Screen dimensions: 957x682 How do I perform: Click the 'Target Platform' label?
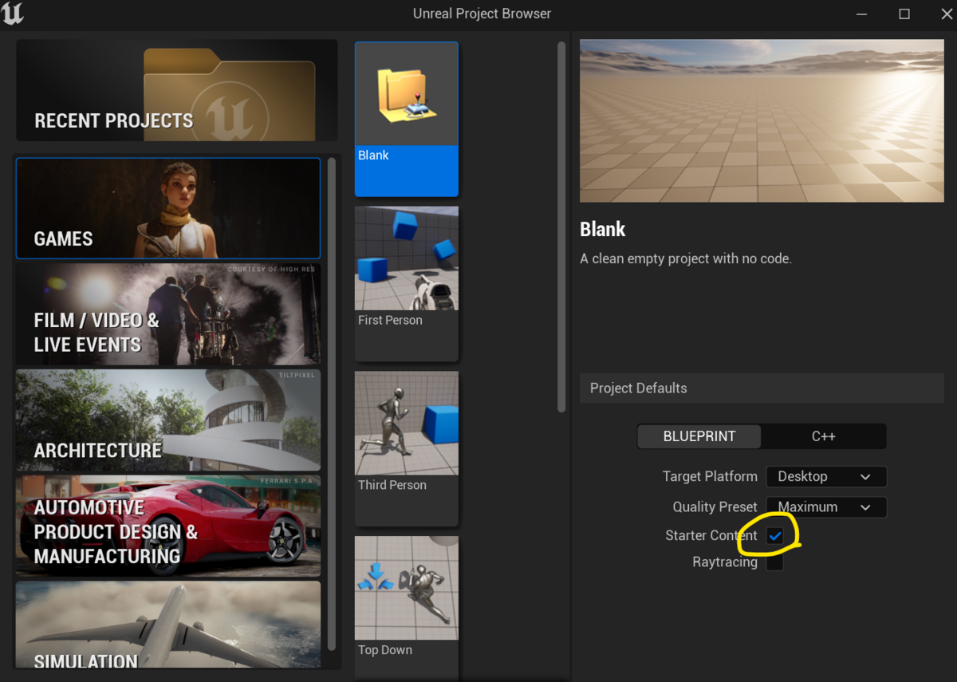(710, 476)
